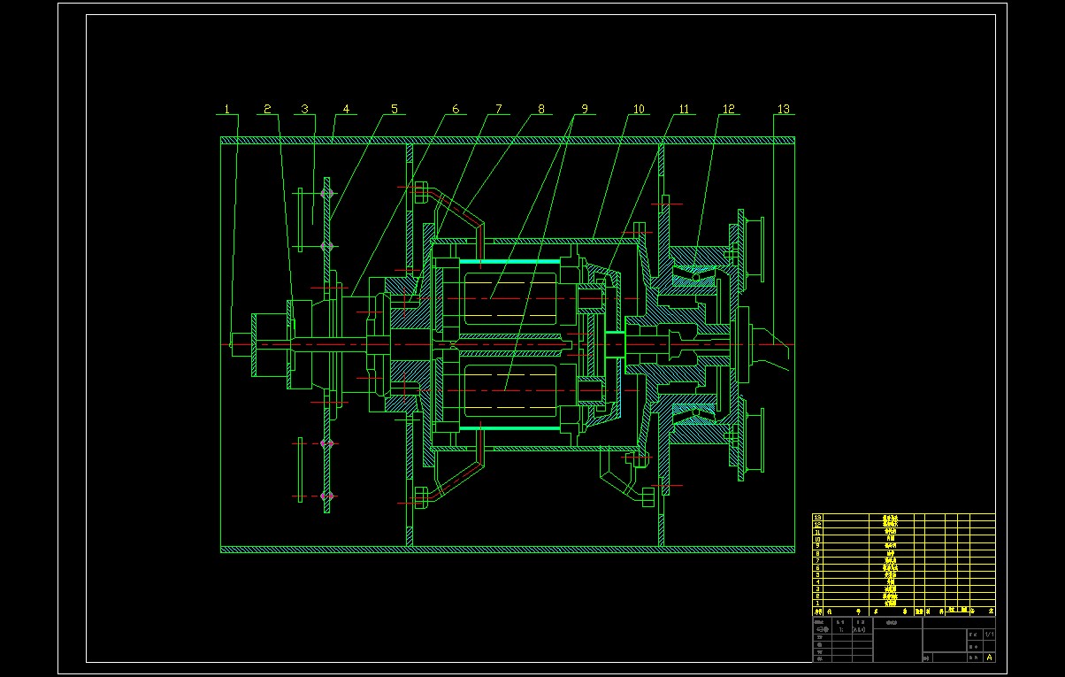Select callout label number 11
Screen dimensions: 1065x677
pos(684,110)
